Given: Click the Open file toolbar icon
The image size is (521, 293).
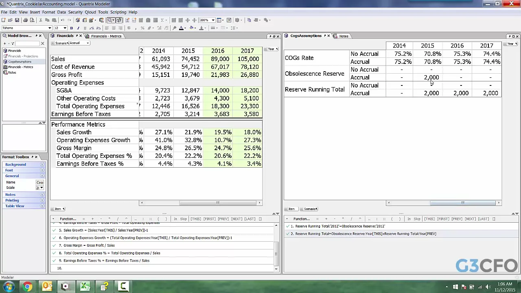Looking at the screenshot, I should (x=10, y=20).
